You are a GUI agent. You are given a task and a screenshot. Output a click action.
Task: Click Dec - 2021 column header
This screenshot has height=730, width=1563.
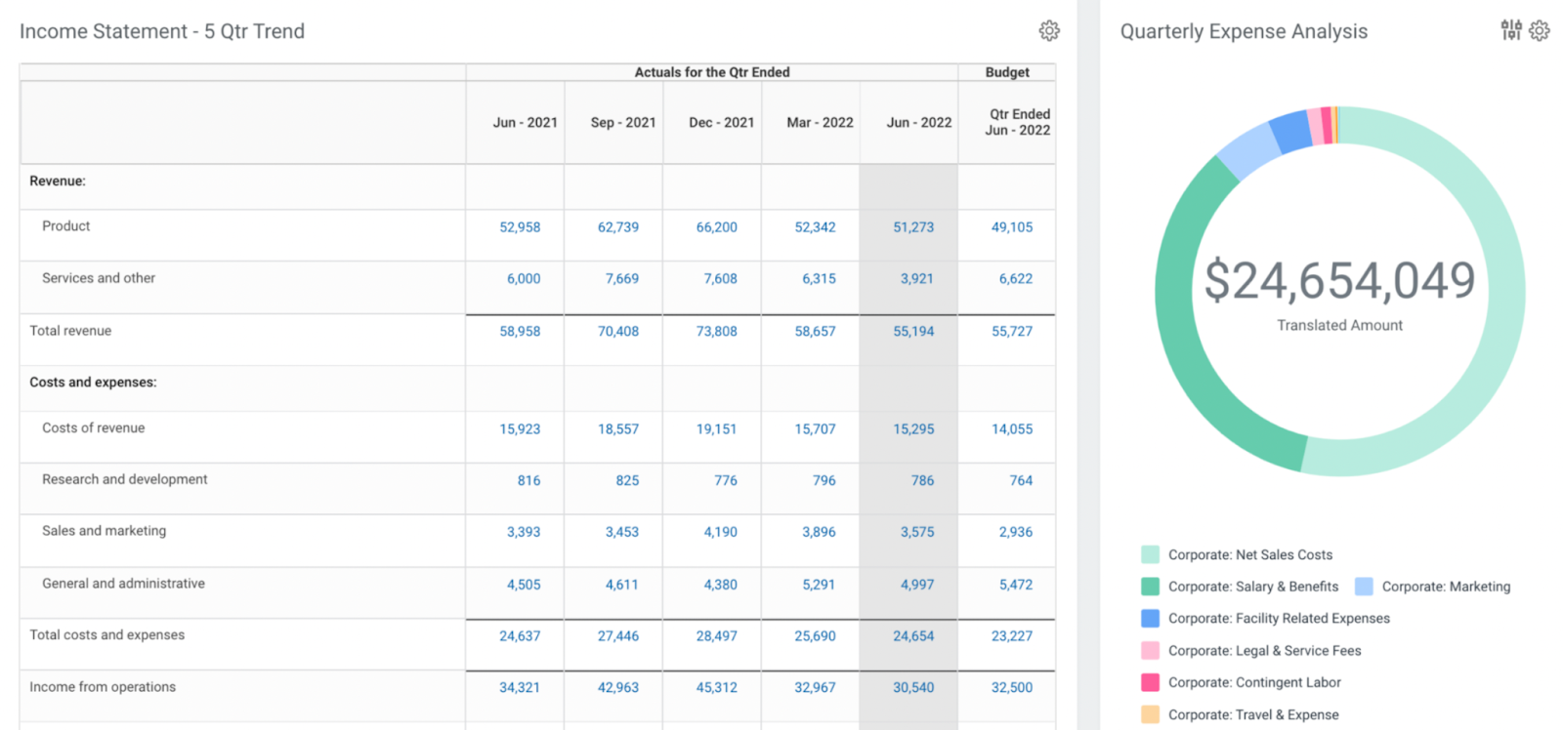pyautogui.click(x=722, y=123)
